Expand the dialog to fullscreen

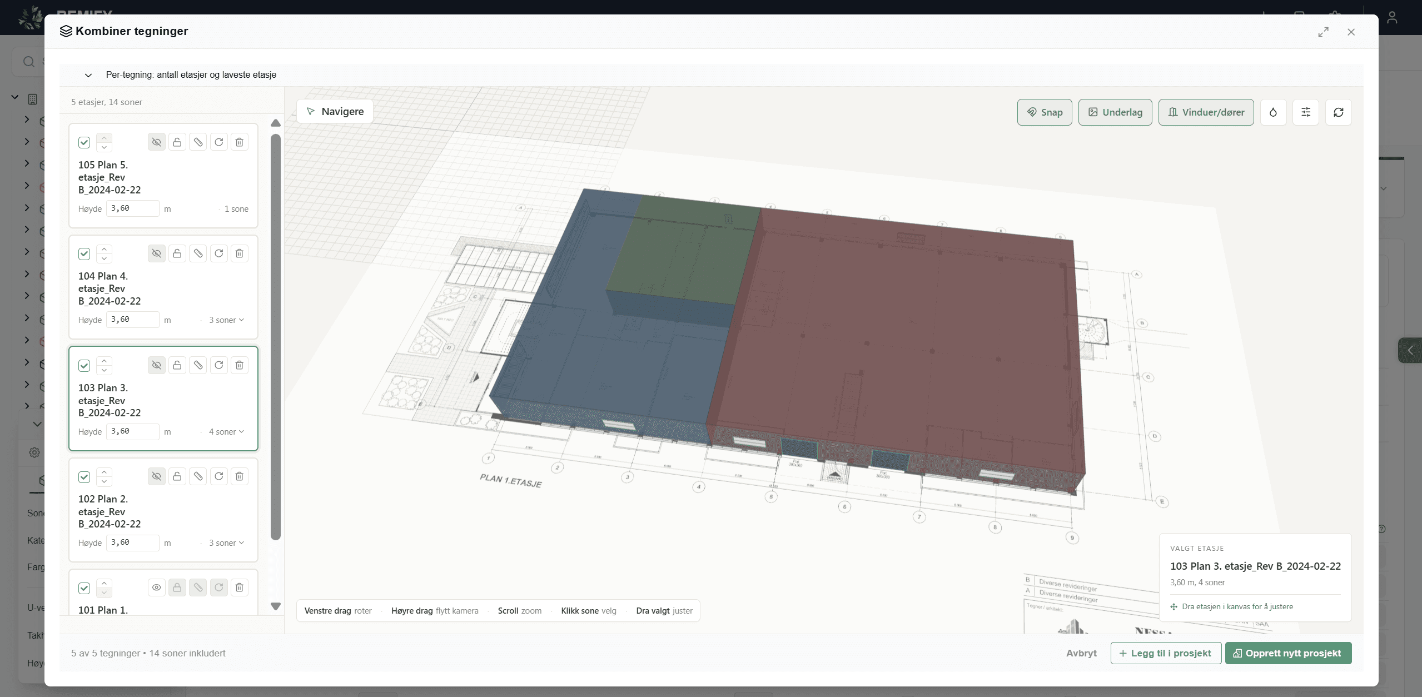tap(1324, 32)
